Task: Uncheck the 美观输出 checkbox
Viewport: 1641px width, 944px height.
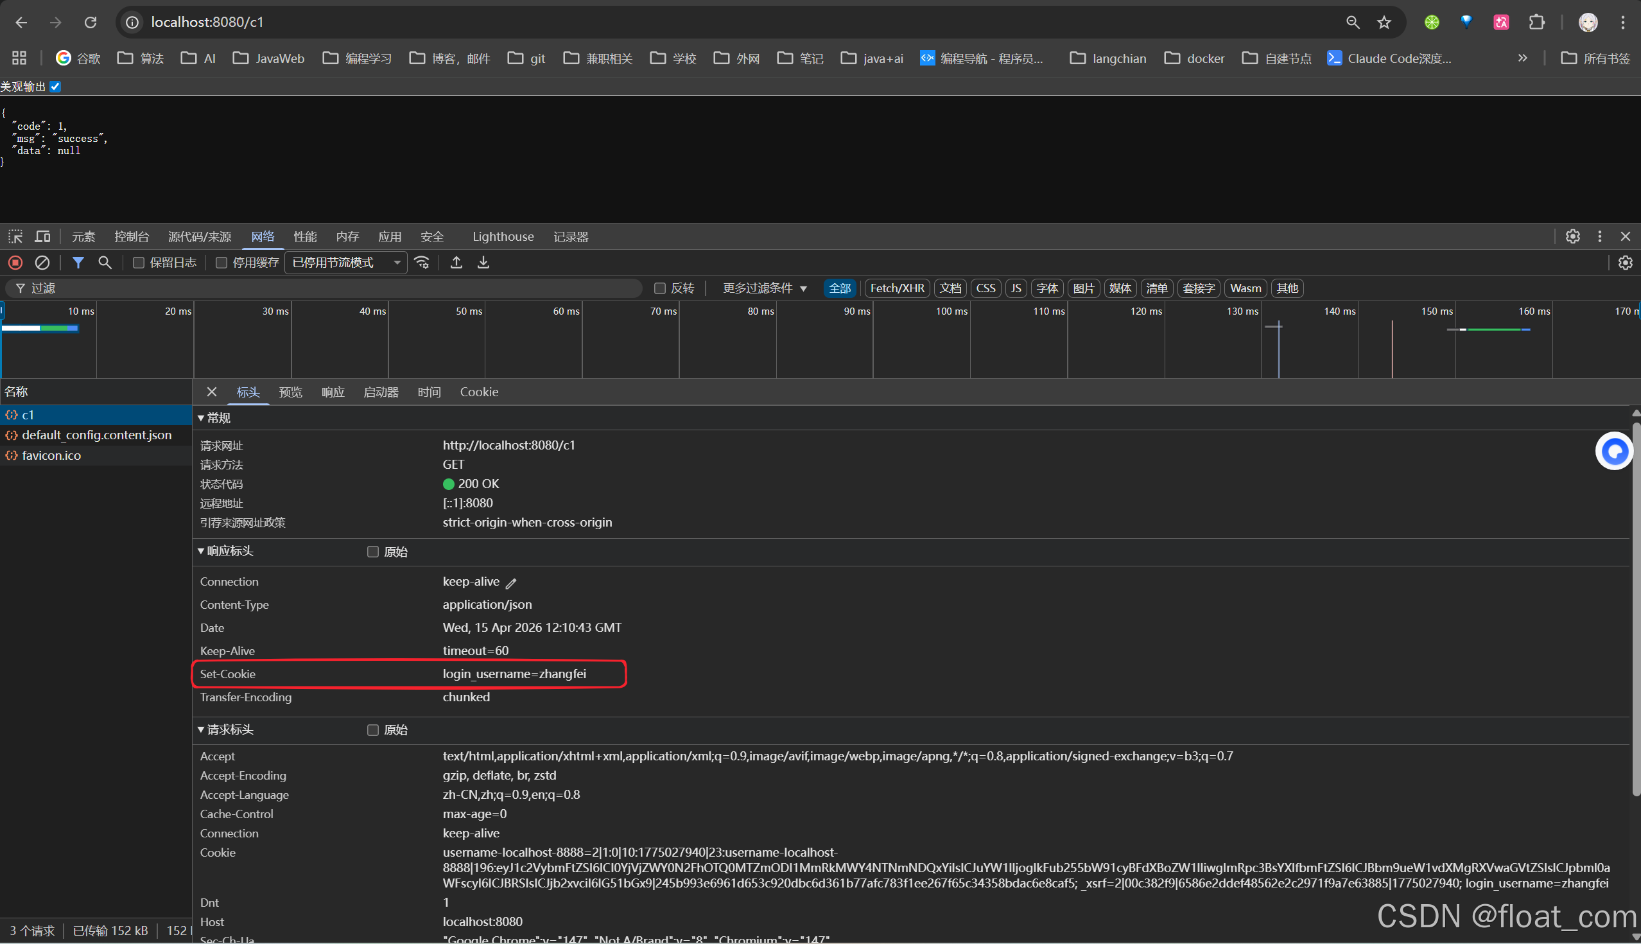Action: pos(56,87)
